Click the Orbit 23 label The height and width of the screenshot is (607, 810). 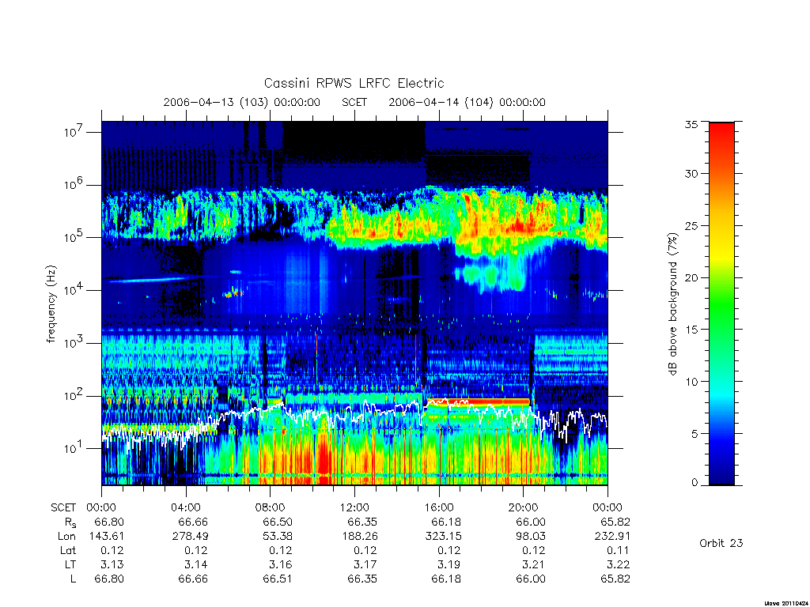tap(721, 543)
